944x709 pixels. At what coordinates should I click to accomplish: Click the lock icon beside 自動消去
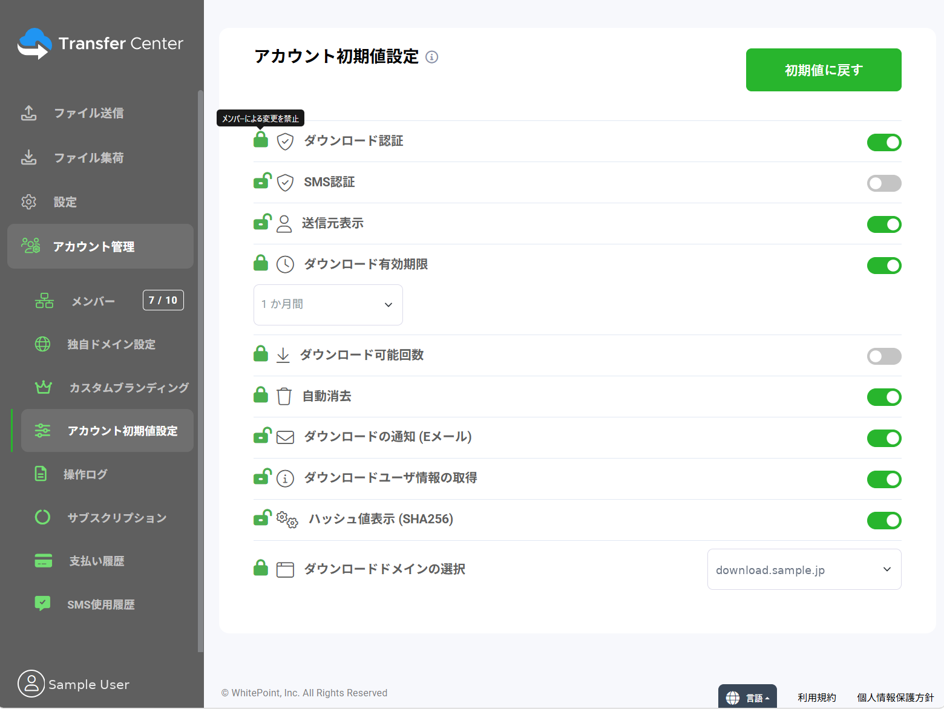pyautogui.click(x=261, y=395)
